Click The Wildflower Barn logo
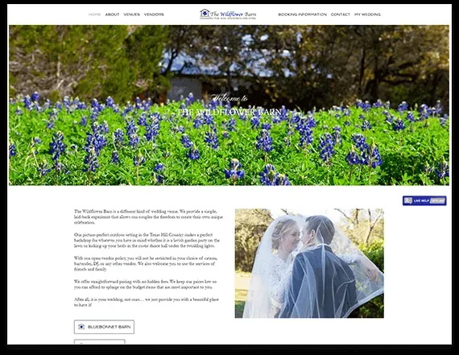The width and height of the screenshot is (459, 355). pyautogui.click(x=228, y=14)
